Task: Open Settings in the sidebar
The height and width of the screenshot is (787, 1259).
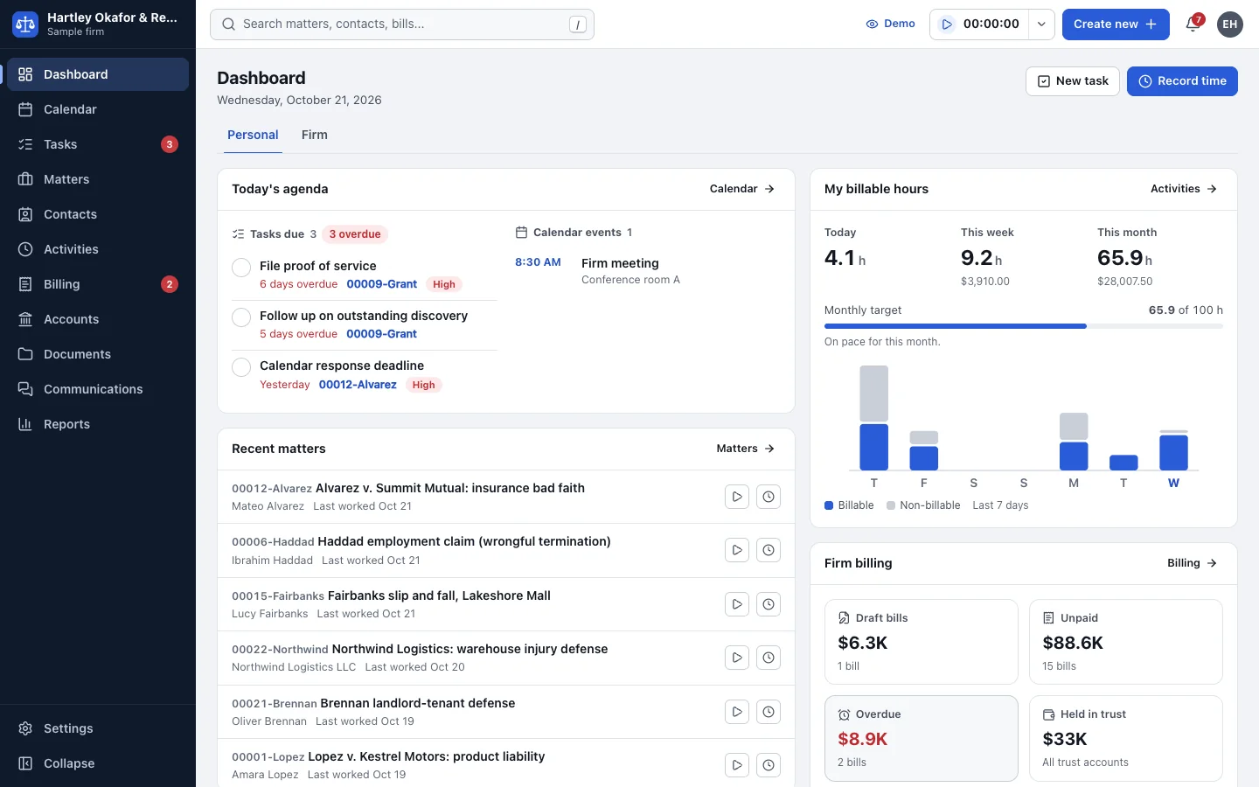Action: [98, 728]
